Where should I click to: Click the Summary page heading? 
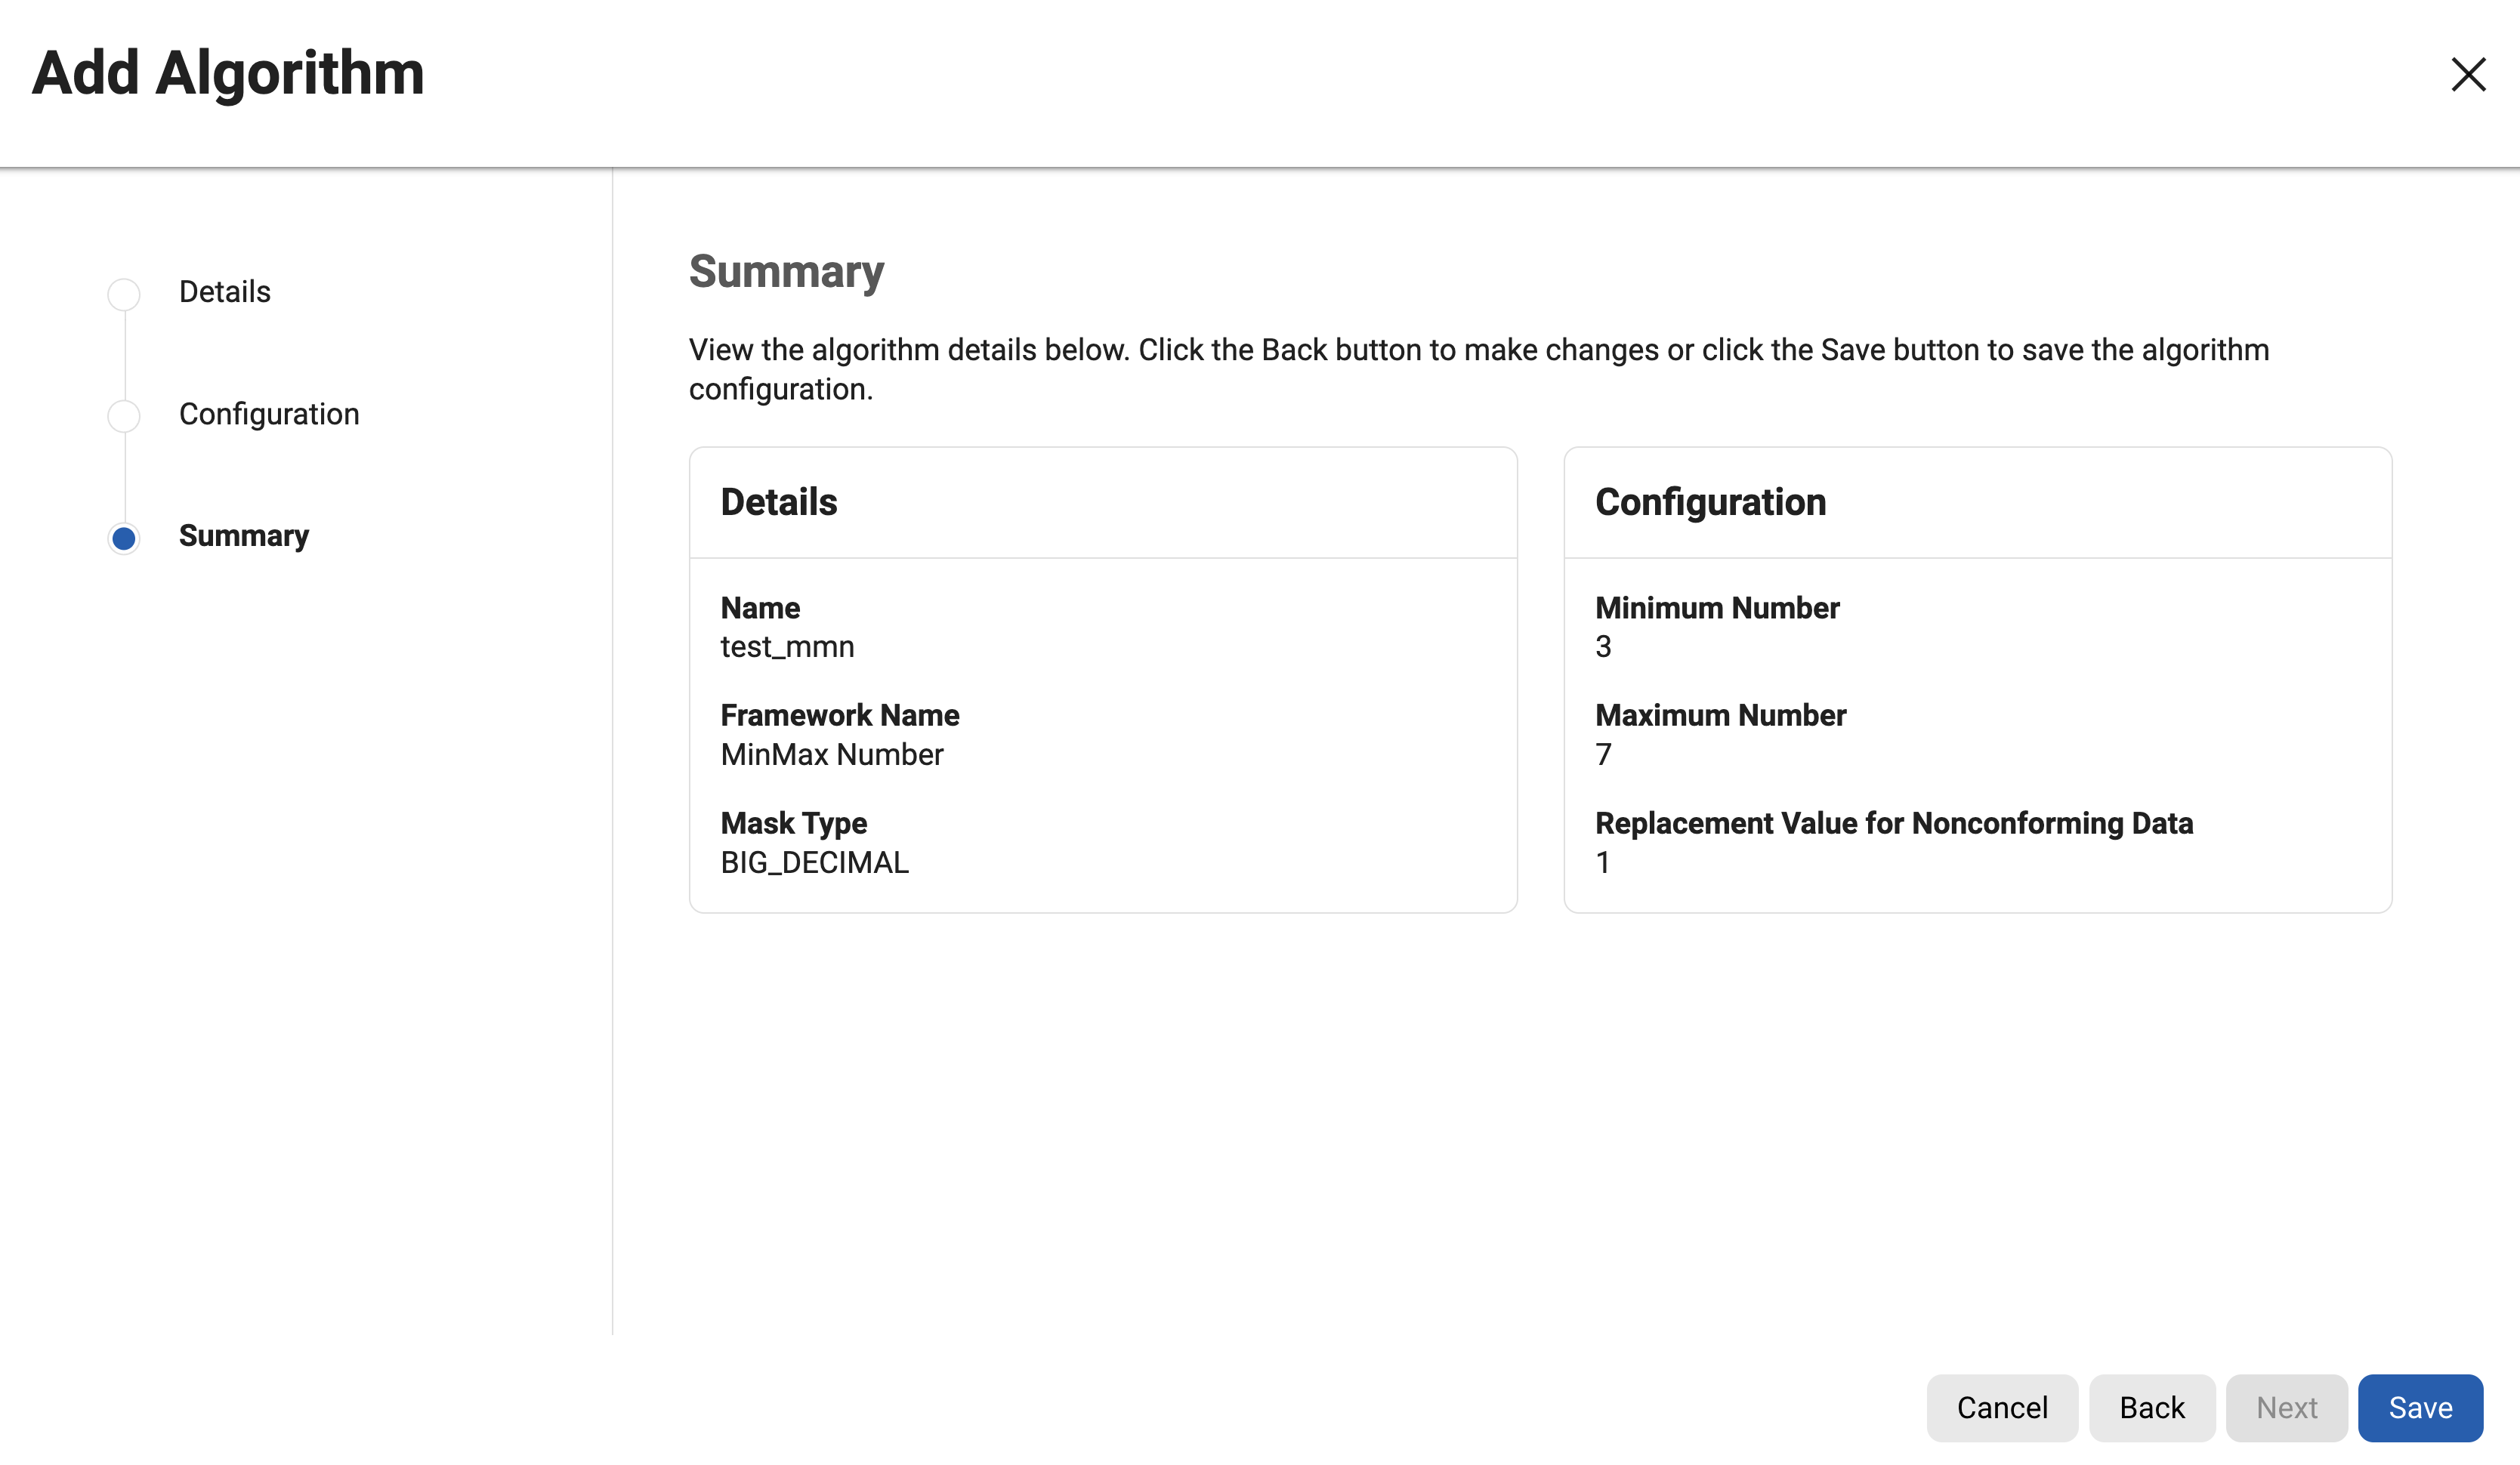click(786, 272)
